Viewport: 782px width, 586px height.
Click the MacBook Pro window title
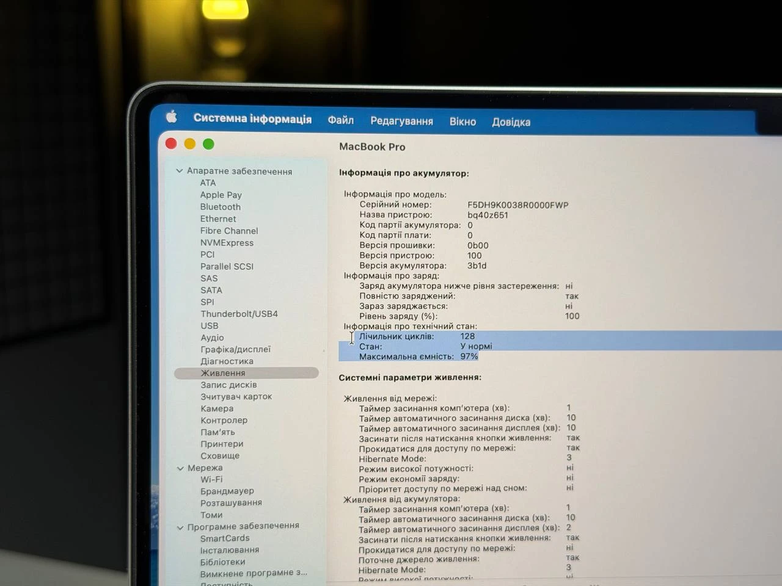(x=372, y=146)
